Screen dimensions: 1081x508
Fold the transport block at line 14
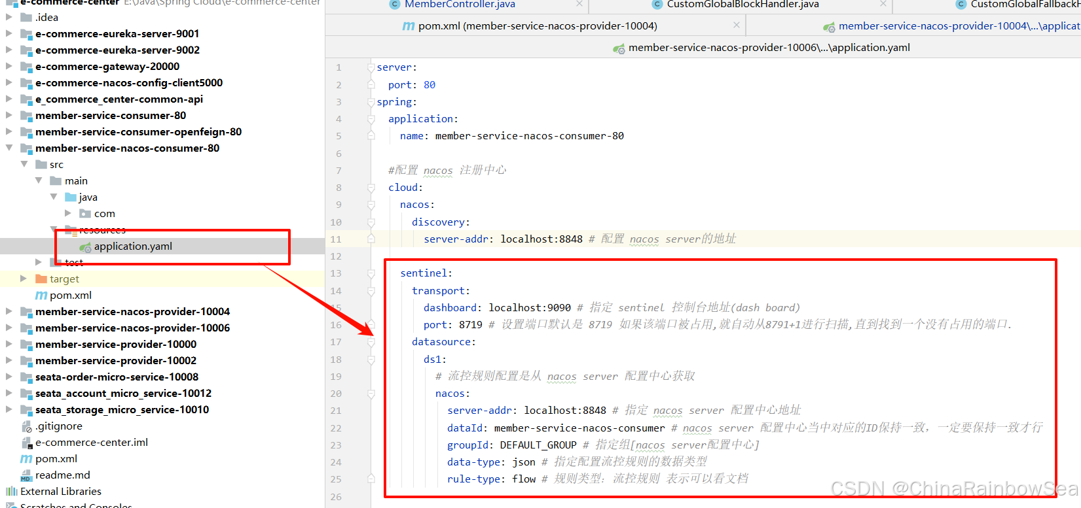pos(371,291)
